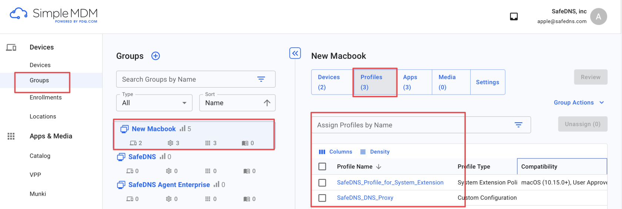
Task: Toggle the select-all profiles checkbox
Action: click(x=322, y=167)
